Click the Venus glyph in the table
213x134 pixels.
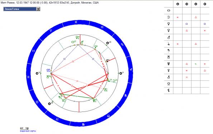(x=169, y=30)
